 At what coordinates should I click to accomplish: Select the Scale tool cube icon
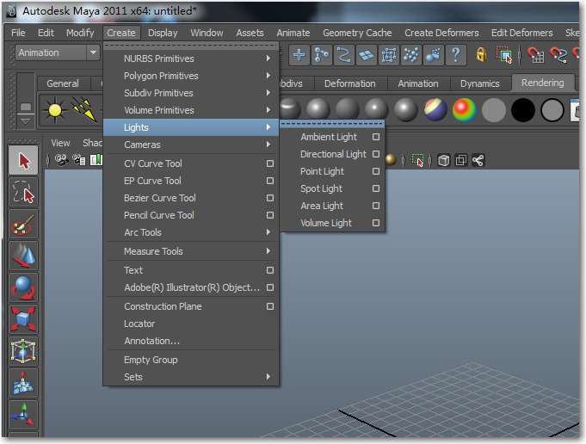[x=23, y=319]
